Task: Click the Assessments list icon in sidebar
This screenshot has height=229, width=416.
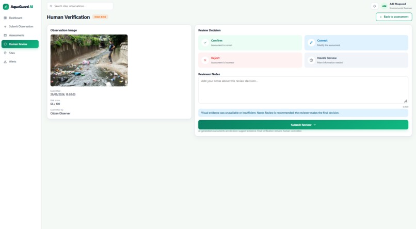Action: 5,35
